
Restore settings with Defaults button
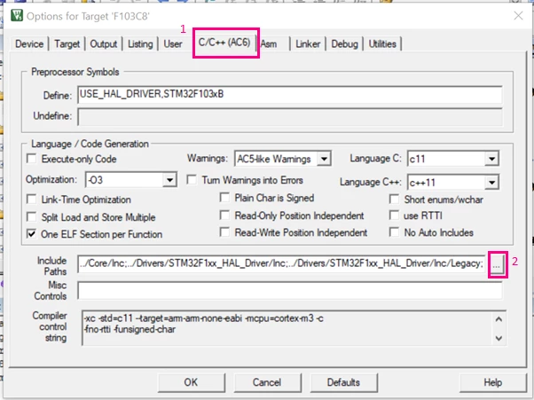pyautogui.click(x=343, y=382)
